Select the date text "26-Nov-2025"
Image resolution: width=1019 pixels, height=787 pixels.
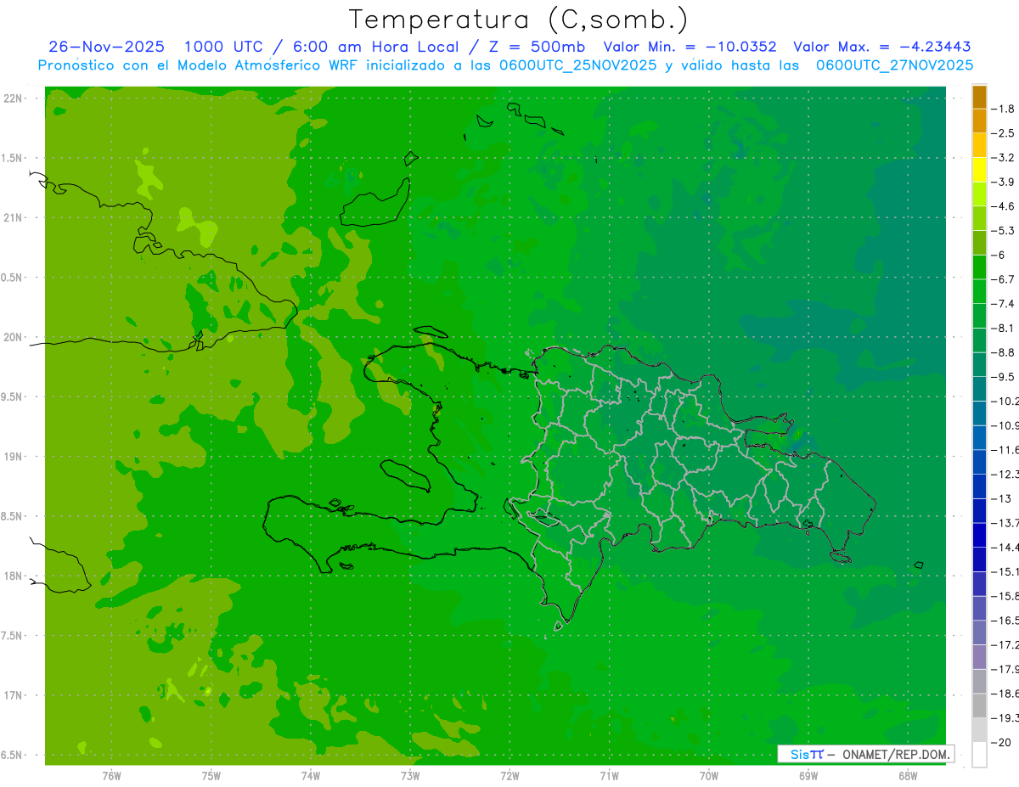(x=107, y=47)
